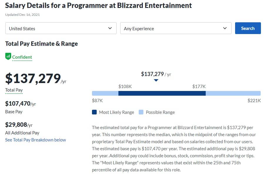Open the United States location dropdown
268x179 pixels.
tap(61, 28)
